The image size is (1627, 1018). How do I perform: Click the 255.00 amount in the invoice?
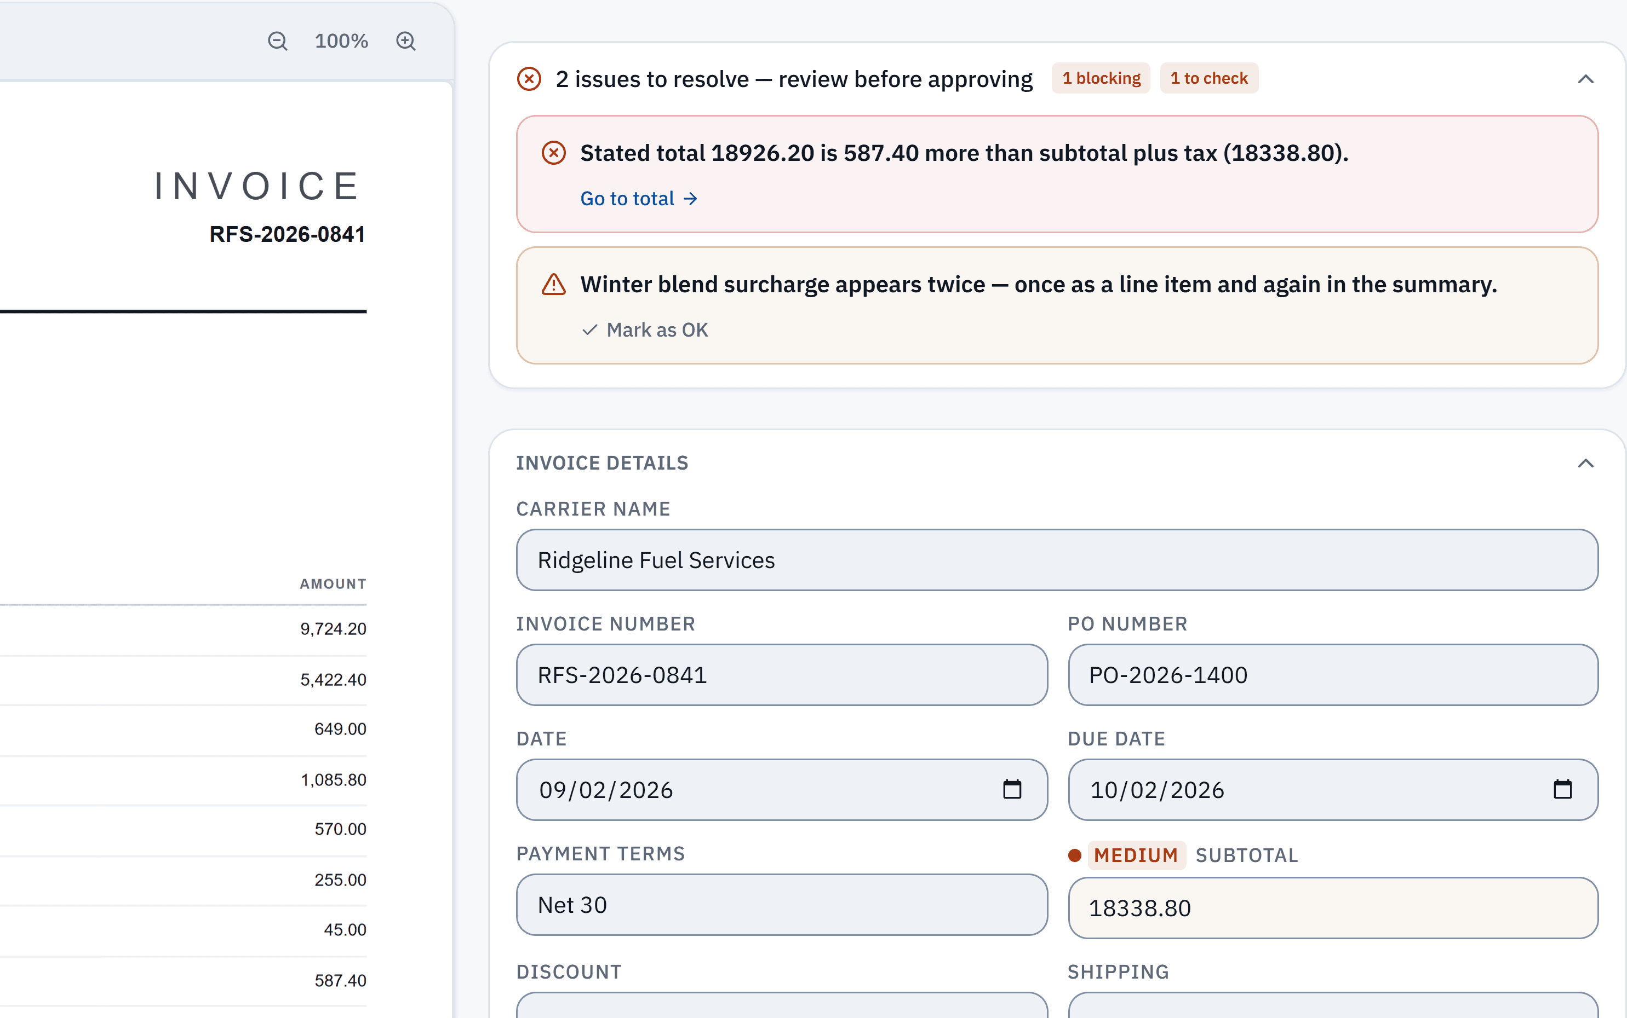(x=340, y=880)
